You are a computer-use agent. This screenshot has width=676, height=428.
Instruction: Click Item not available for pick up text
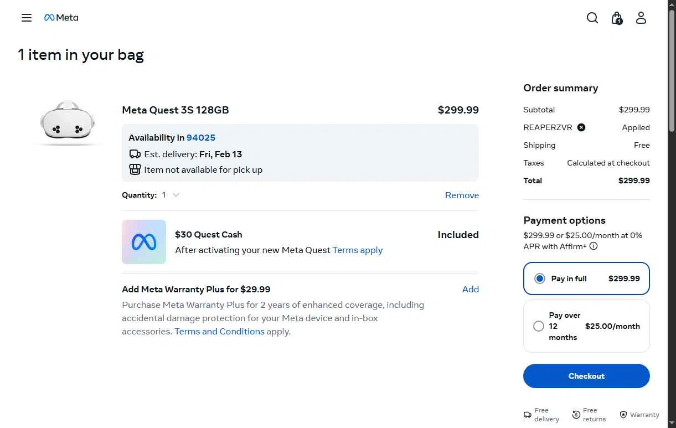click(203, 169)
